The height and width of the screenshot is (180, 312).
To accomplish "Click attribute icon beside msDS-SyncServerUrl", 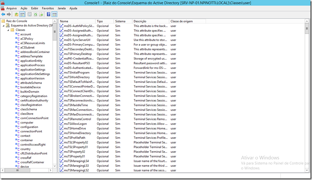I will click(61, 40).
